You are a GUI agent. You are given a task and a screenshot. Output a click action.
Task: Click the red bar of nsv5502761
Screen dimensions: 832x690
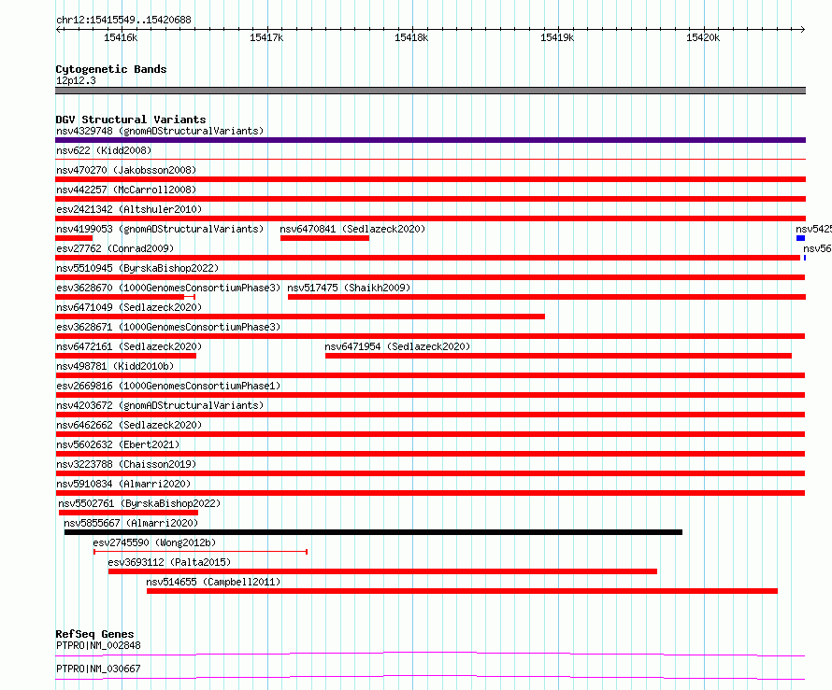(128, 513)
